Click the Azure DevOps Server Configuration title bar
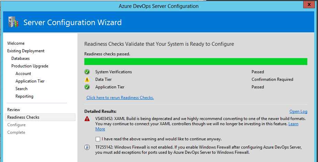The width and height of the screenshot is (318, 162). (x=159, y=6)
